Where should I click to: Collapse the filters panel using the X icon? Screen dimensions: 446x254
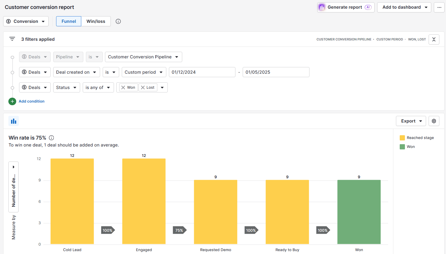click(x=434, y=39)
